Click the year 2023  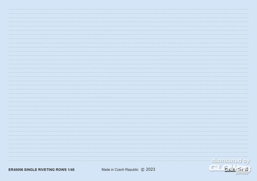point(151,169)
